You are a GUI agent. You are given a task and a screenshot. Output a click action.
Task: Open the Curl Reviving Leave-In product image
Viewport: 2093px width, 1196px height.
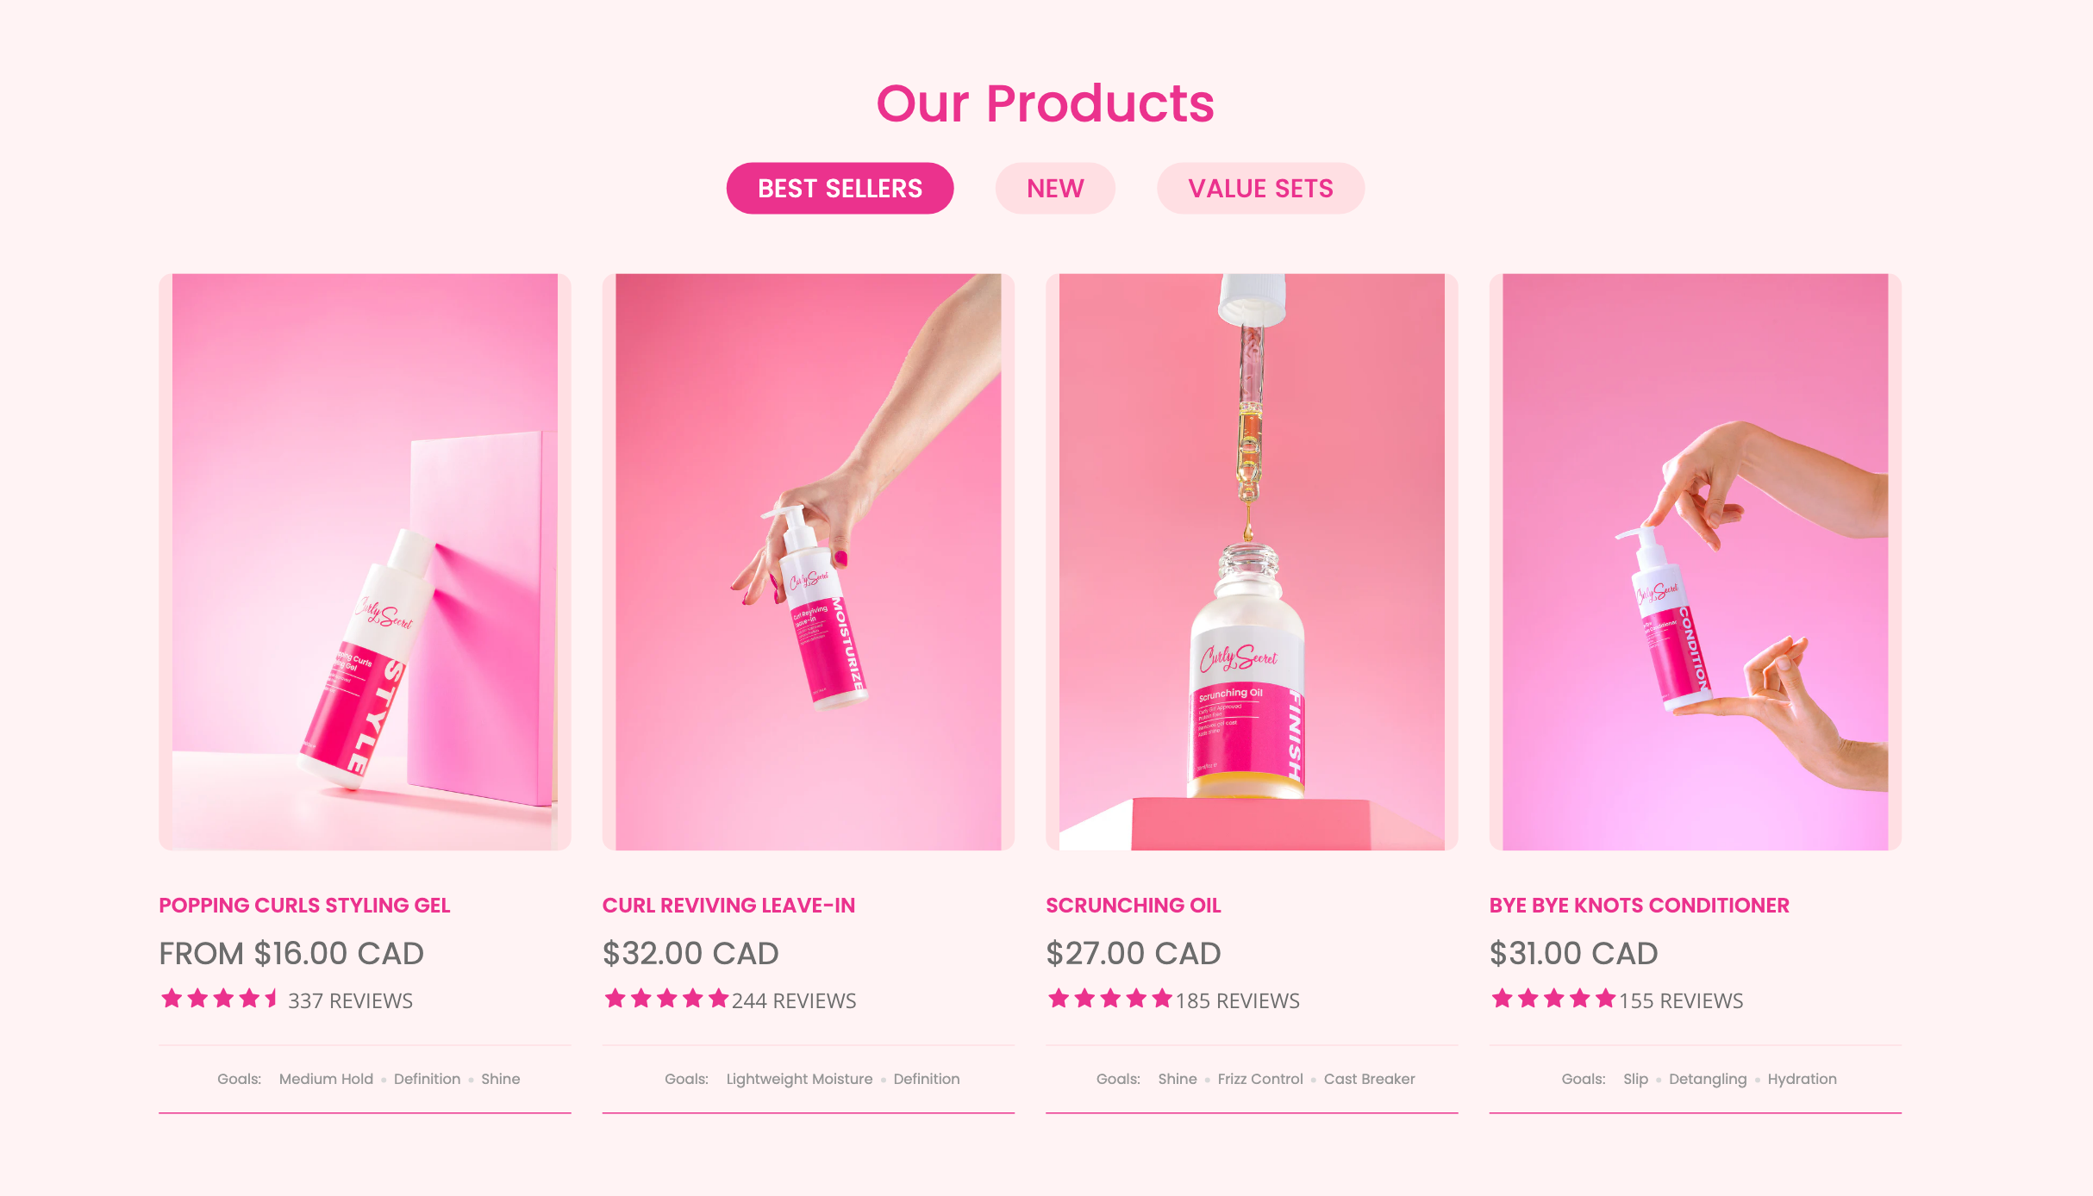click(808, 562)
